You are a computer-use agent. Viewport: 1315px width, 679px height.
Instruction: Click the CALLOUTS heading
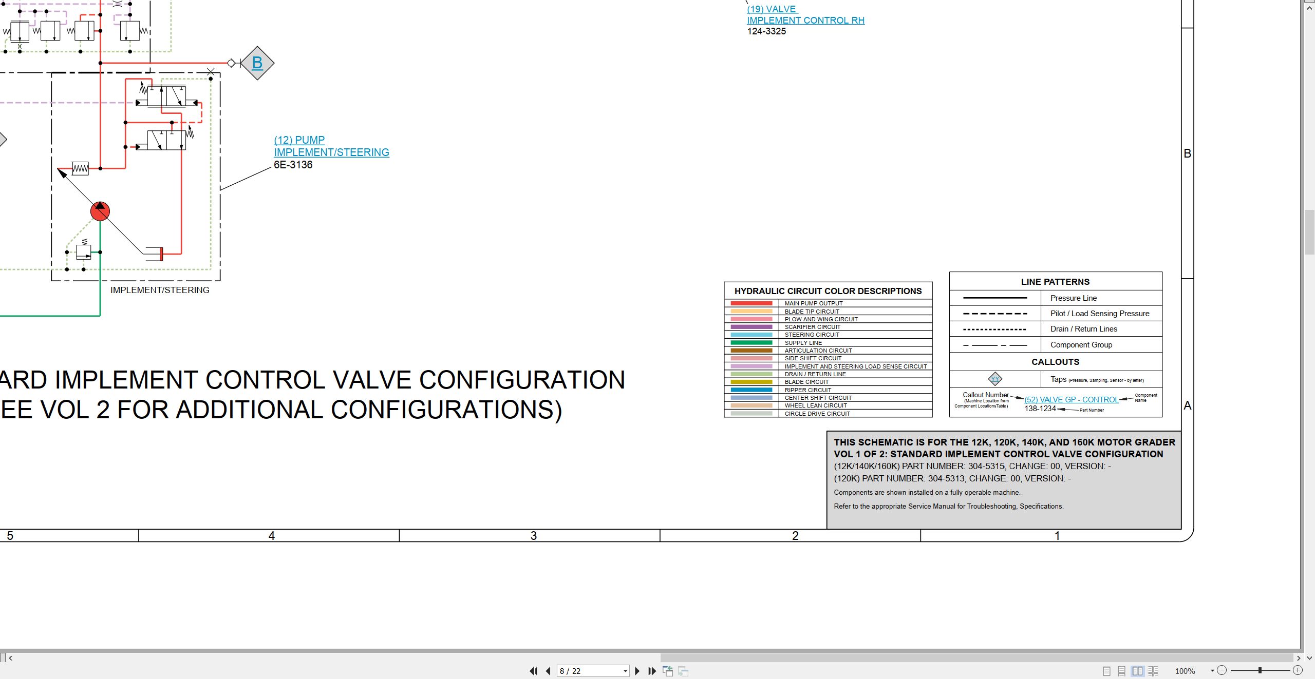coord(1055,362)
